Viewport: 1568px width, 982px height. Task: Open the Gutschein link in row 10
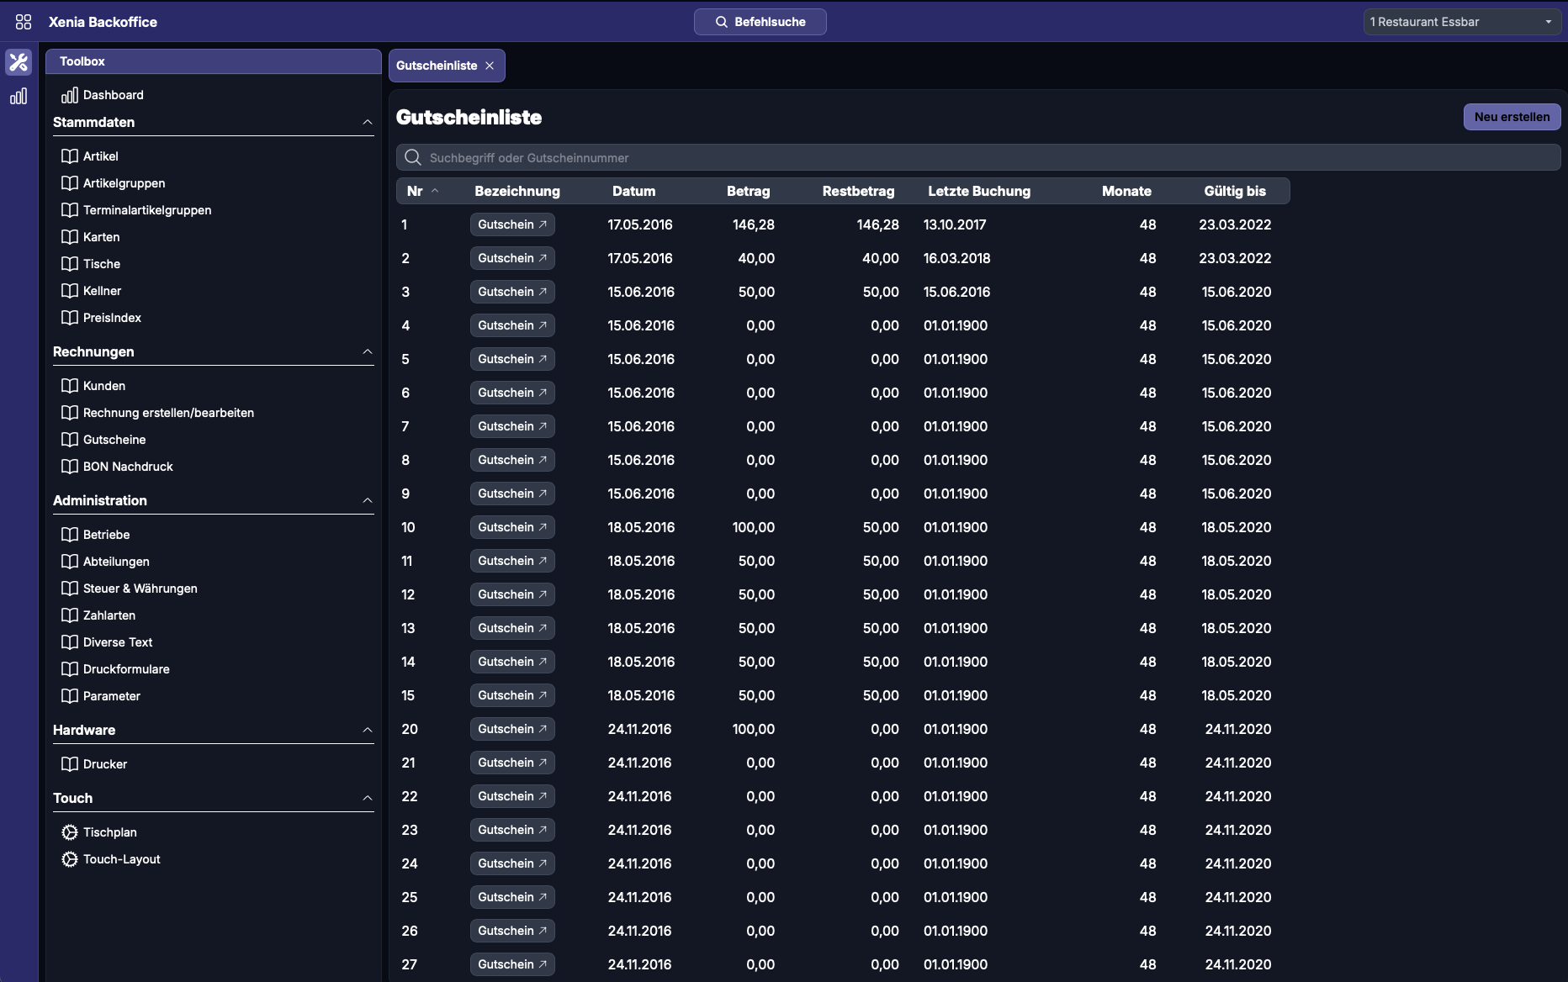[511, 527]
